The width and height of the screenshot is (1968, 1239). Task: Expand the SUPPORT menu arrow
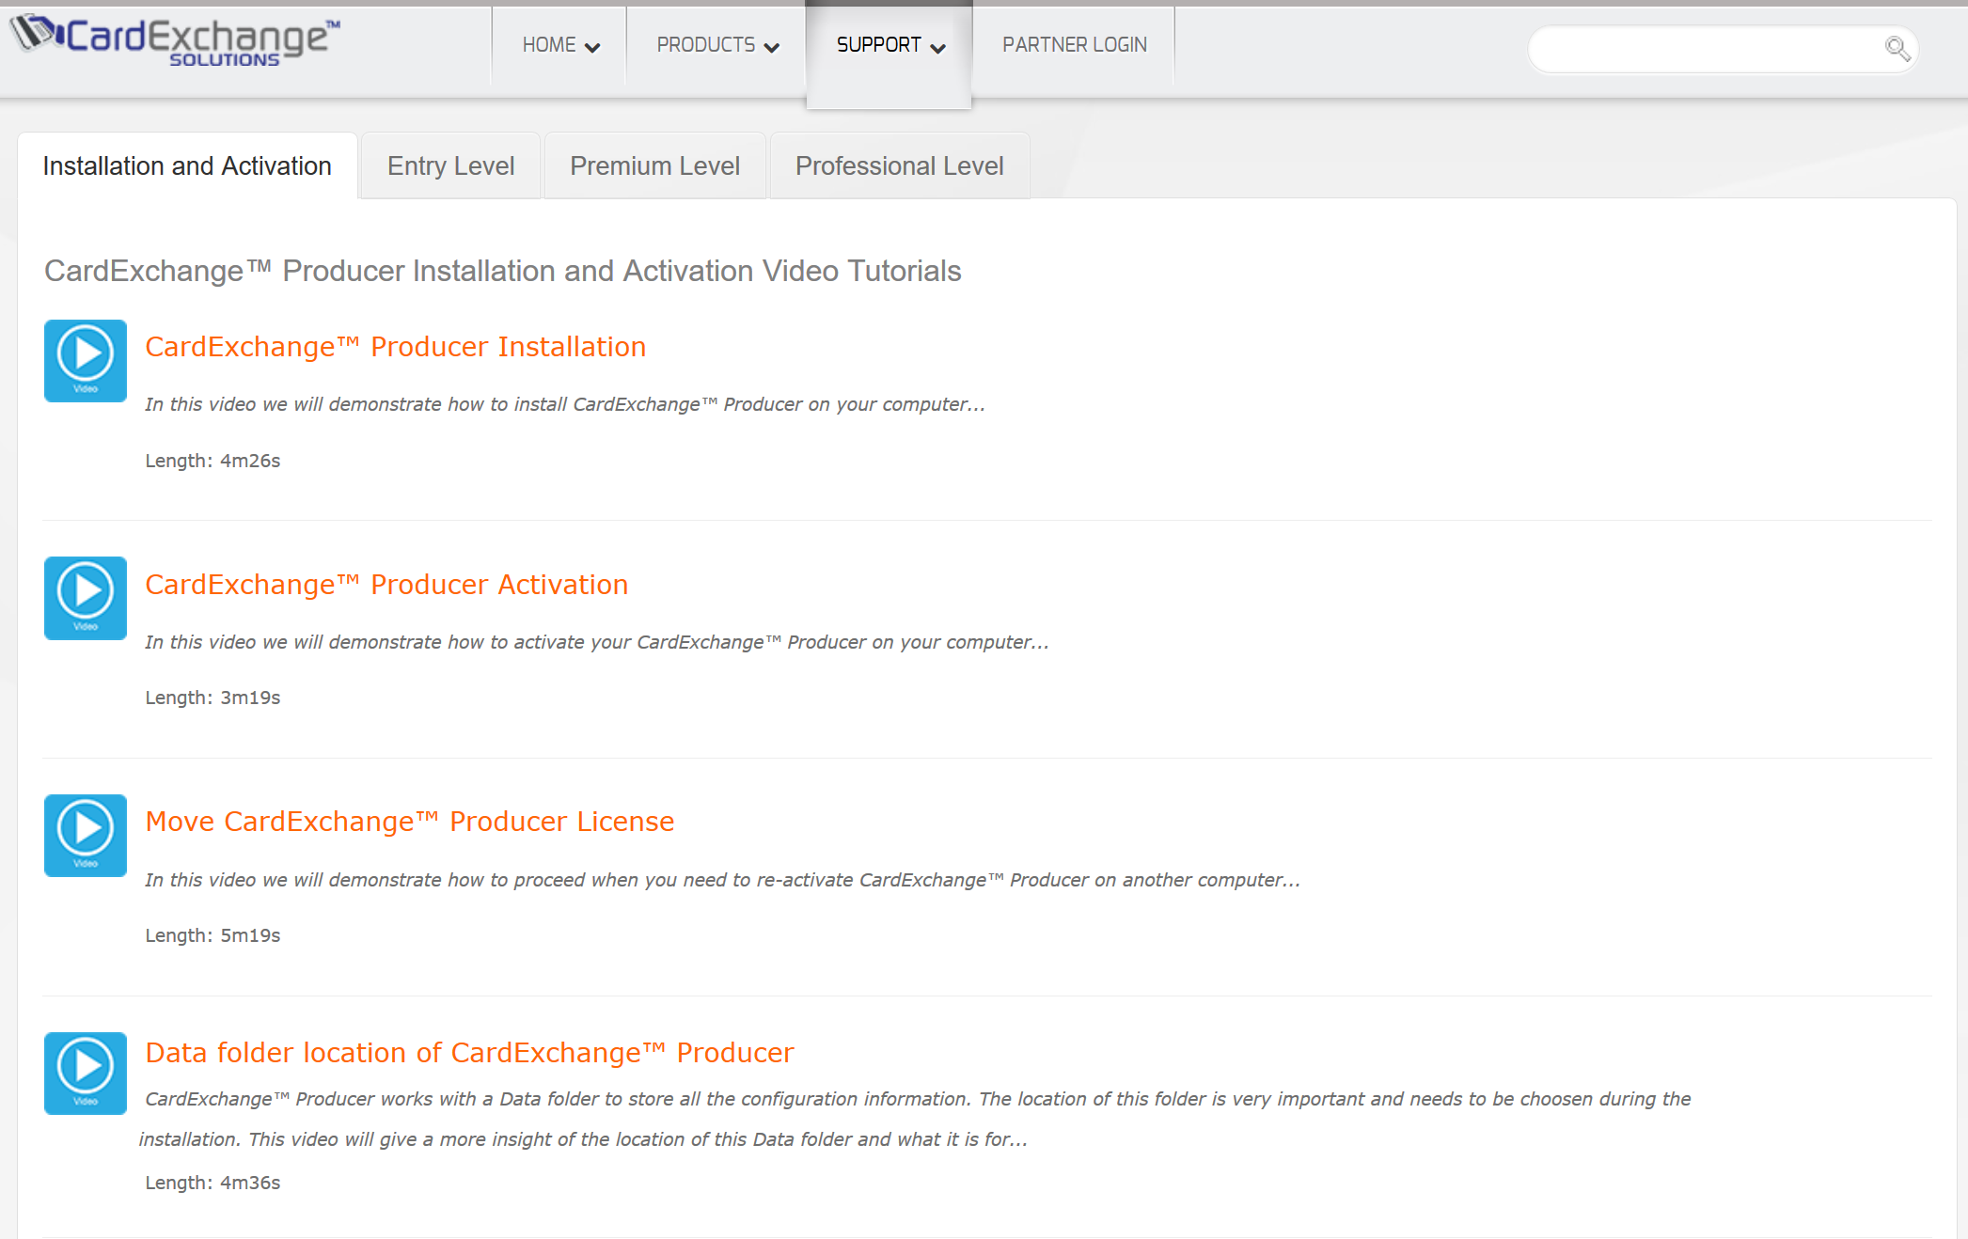point(937,47)
